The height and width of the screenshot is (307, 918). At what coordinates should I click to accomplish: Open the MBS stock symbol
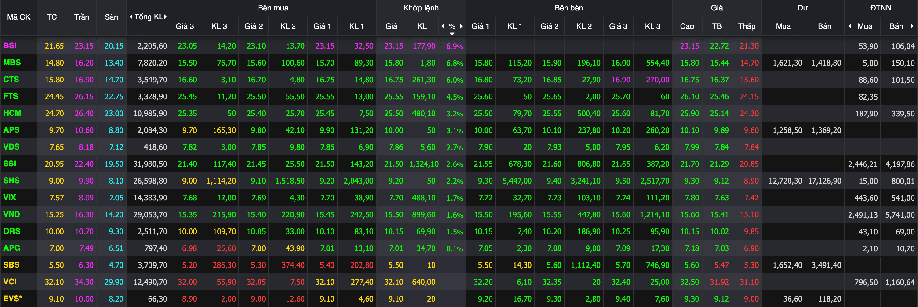[x=12, y=63]
